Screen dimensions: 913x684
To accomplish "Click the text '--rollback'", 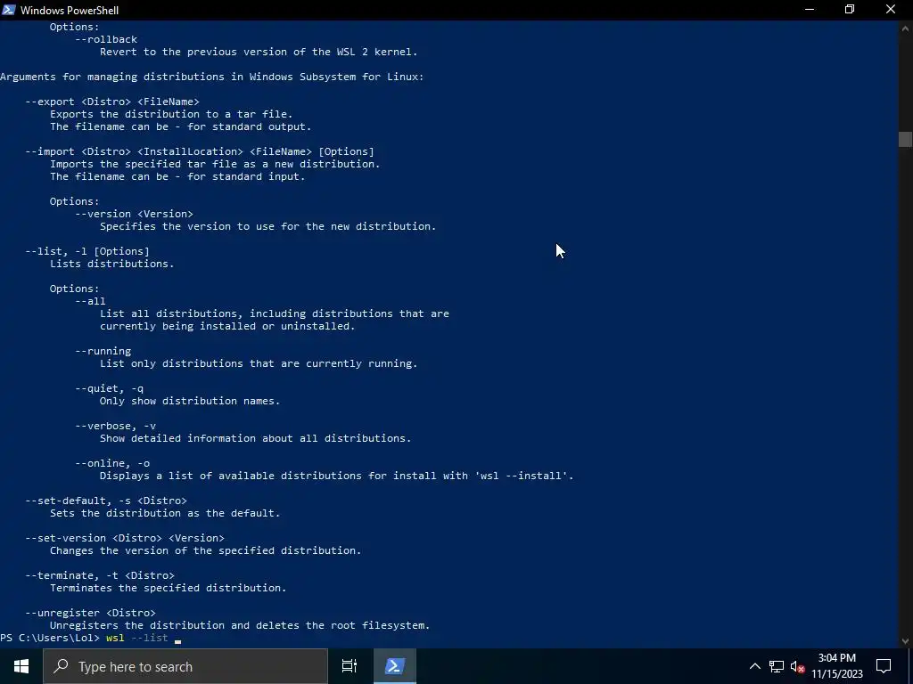I will [x=106, y=39].
